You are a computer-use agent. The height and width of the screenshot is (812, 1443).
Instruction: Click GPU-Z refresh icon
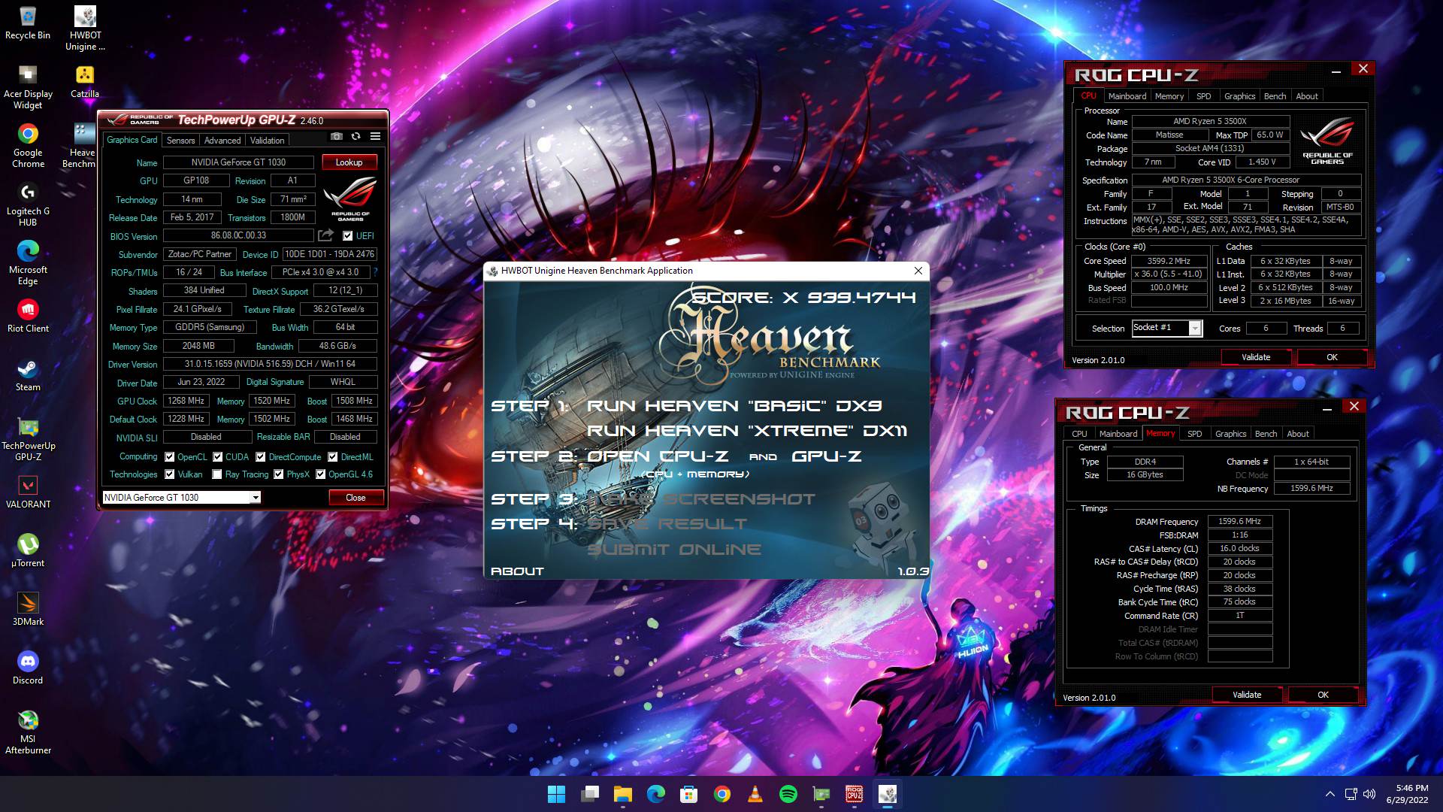click(355, 136)
